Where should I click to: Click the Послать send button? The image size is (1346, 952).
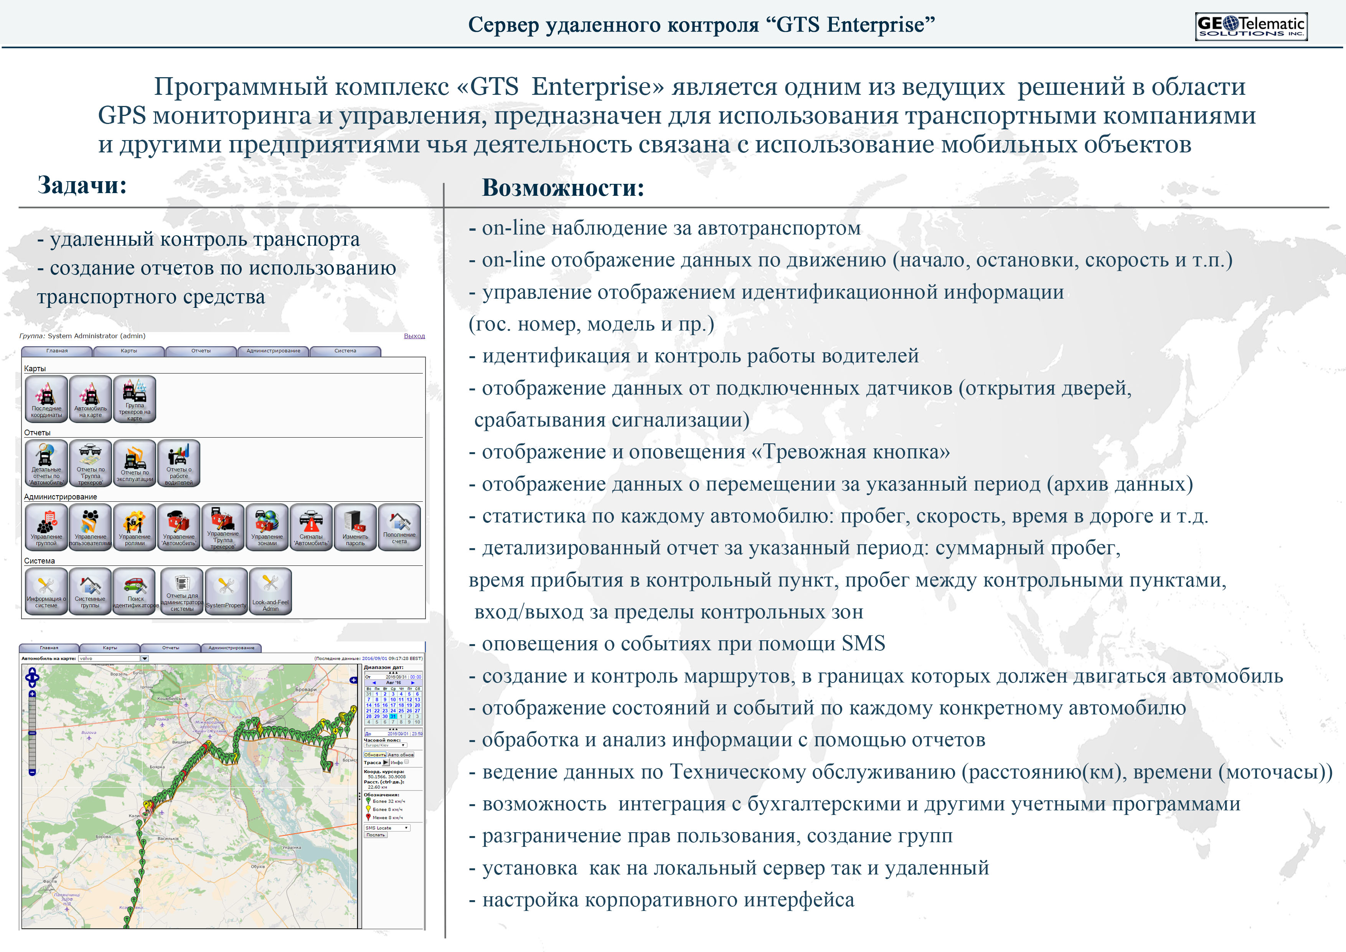(376, 835)
